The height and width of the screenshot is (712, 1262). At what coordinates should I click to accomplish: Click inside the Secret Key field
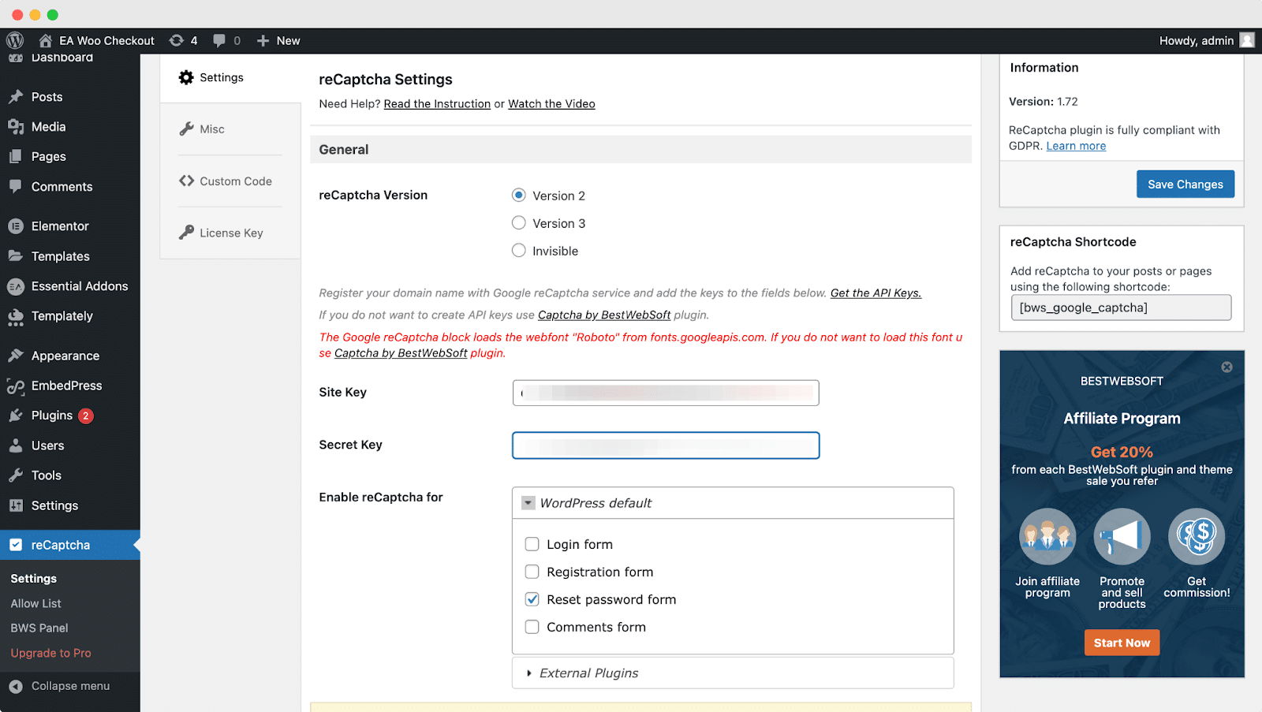tap(665, 445)
